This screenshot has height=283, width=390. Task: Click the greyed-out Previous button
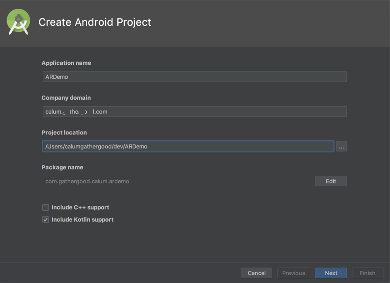click(x=294, y=273)
